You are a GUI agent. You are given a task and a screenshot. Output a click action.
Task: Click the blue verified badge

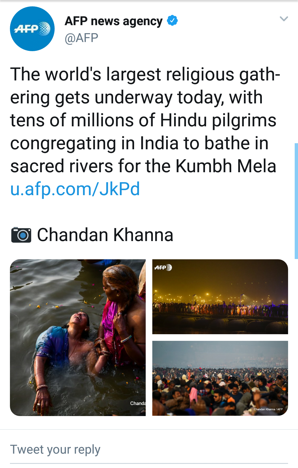[172, 20]
